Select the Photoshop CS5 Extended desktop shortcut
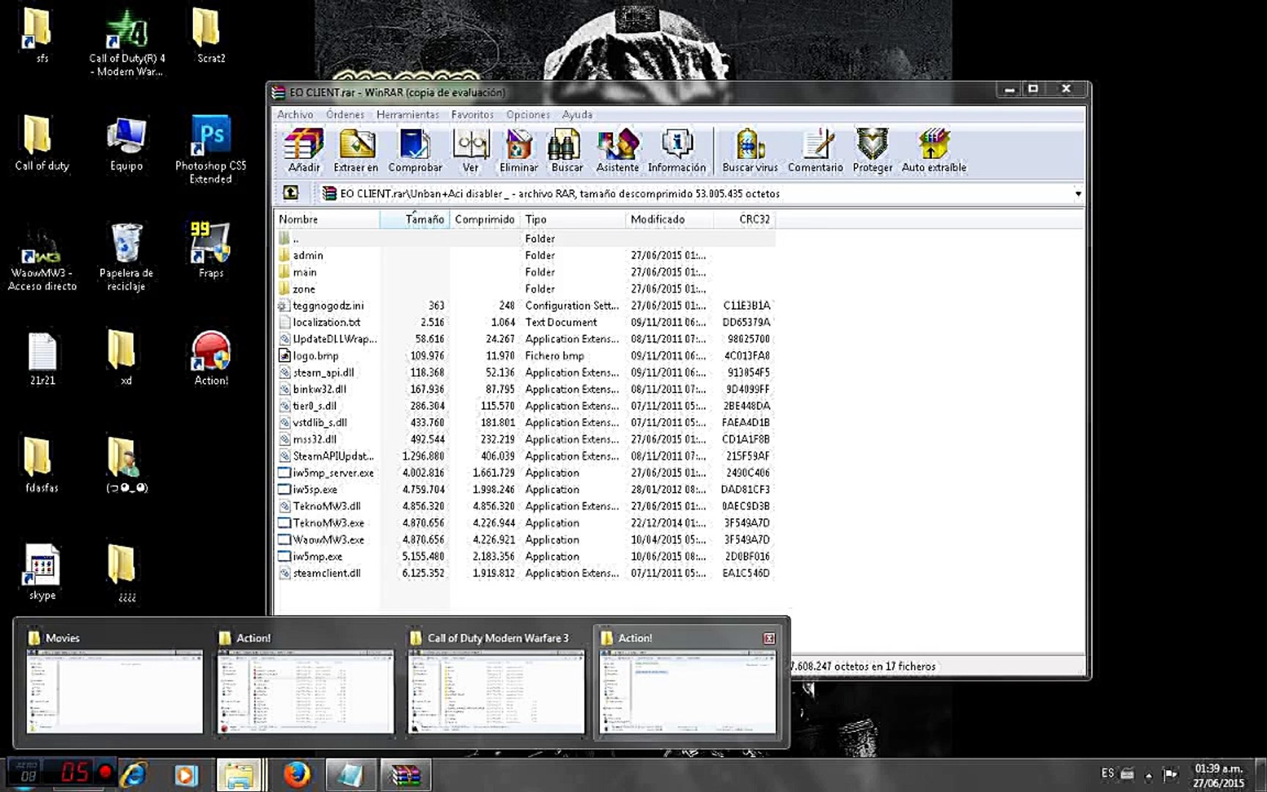The image size is (1267, 792). pos(210,149)
